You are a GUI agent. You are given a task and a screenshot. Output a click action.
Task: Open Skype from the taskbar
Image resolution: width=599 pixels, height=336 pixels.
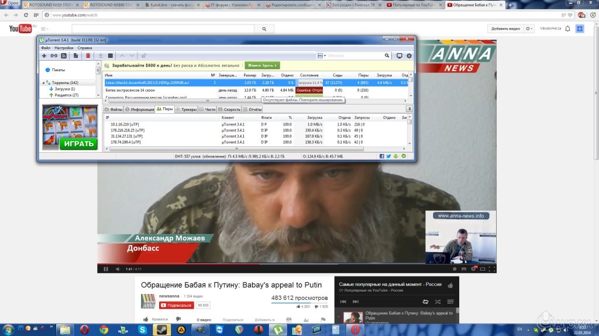pyautogui.click(x=142, y=330)
